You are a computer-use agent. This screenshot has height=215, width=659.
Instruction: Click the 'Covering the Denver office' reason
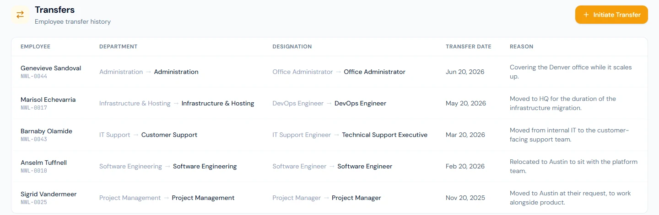[571, 72]
